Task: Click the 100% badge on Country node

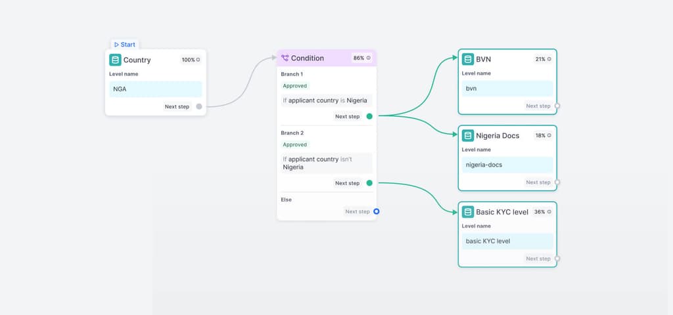Action: [x=191, y=60]
